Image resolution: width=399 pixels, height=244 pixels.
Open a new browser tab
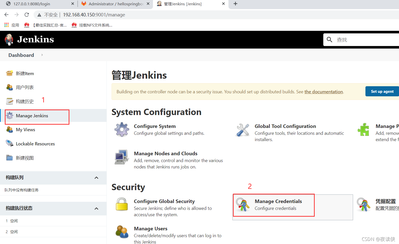tap(235, 4)
